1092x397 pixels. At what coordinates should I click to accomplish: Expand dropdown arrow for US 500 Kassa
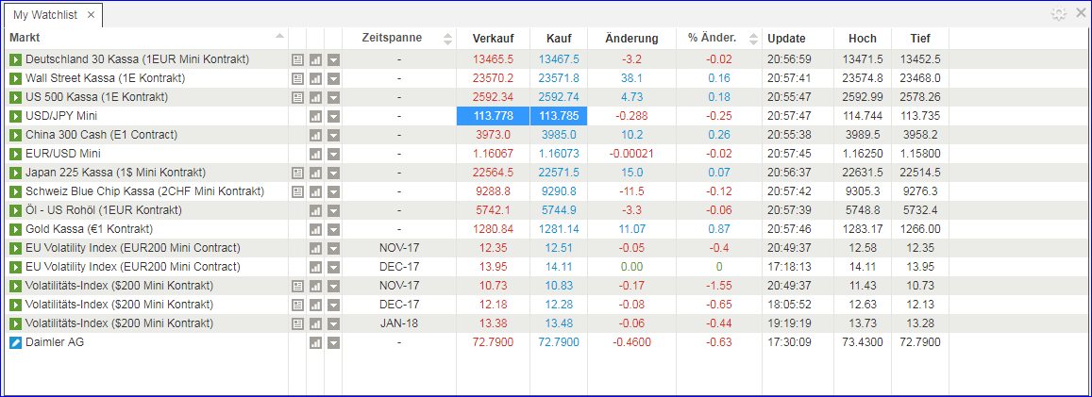coord(333,97)
